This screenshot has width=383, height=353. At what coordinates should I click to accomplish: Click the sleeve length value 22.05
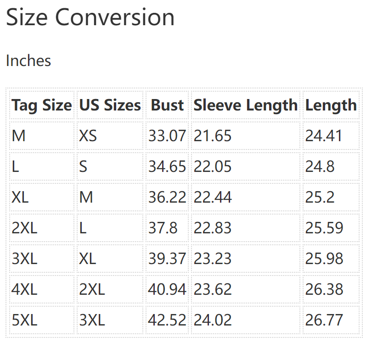click(x=213, y=166)
